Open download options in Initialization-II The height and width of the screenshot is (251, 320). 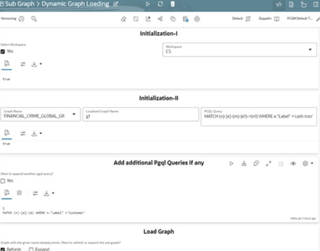click(x=37, y=134)
